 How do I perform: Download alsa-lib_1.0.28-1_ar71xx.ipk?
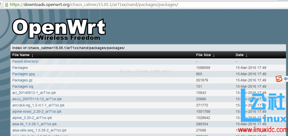click(35, 124)
